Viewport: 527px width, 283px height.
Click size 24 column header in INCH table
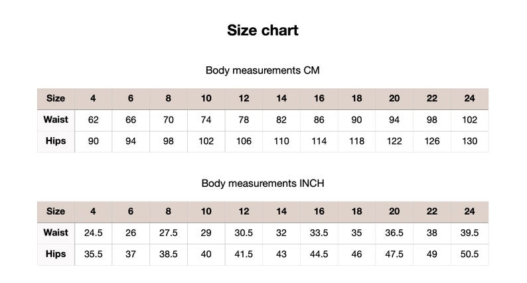pyautogui.click(x=469, y=211)
